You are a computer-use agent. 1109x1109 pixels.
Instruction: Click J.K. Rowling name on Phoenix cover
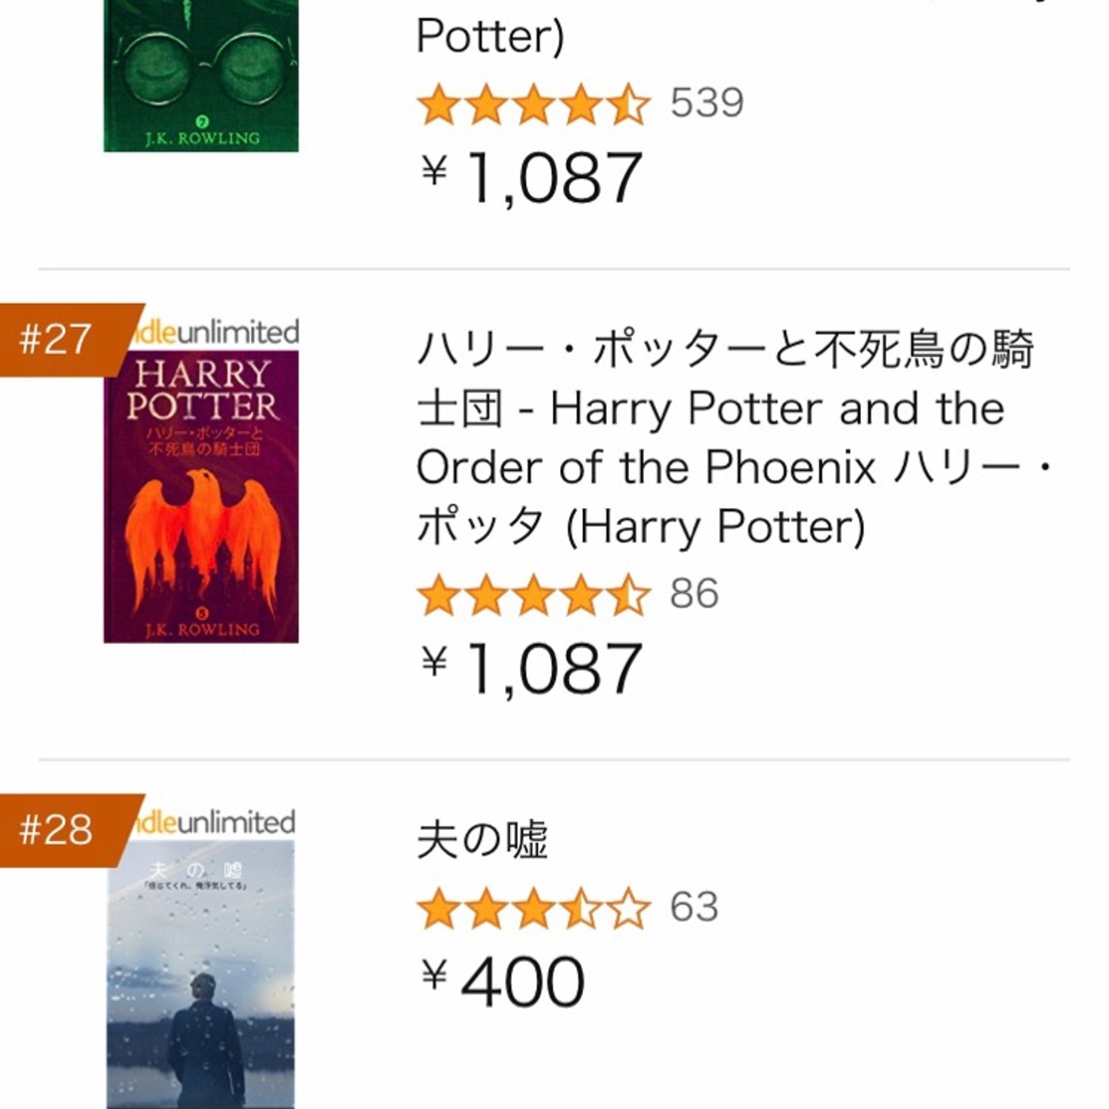click(x=202, y=630)
